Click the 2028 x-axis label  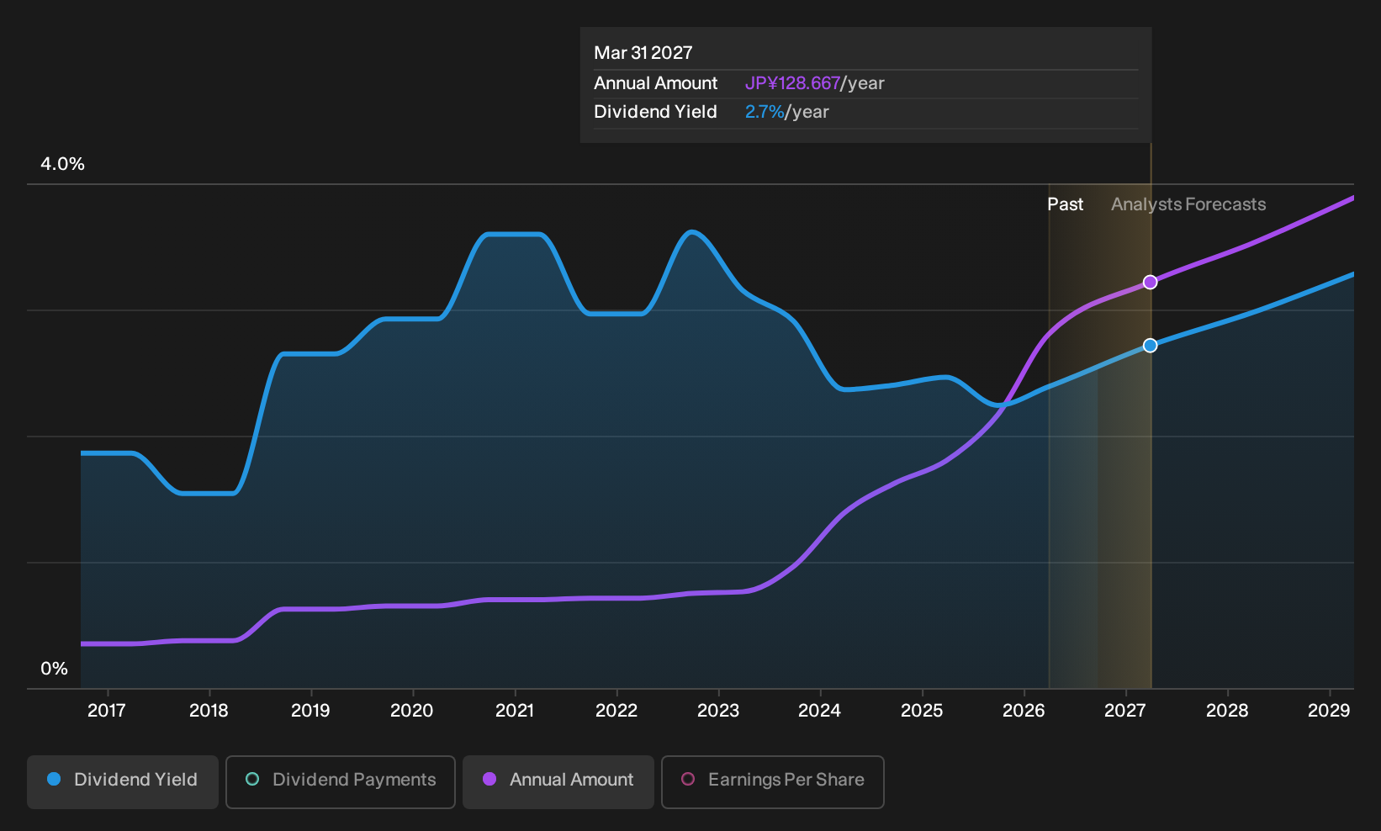[x=1227, y=711]
